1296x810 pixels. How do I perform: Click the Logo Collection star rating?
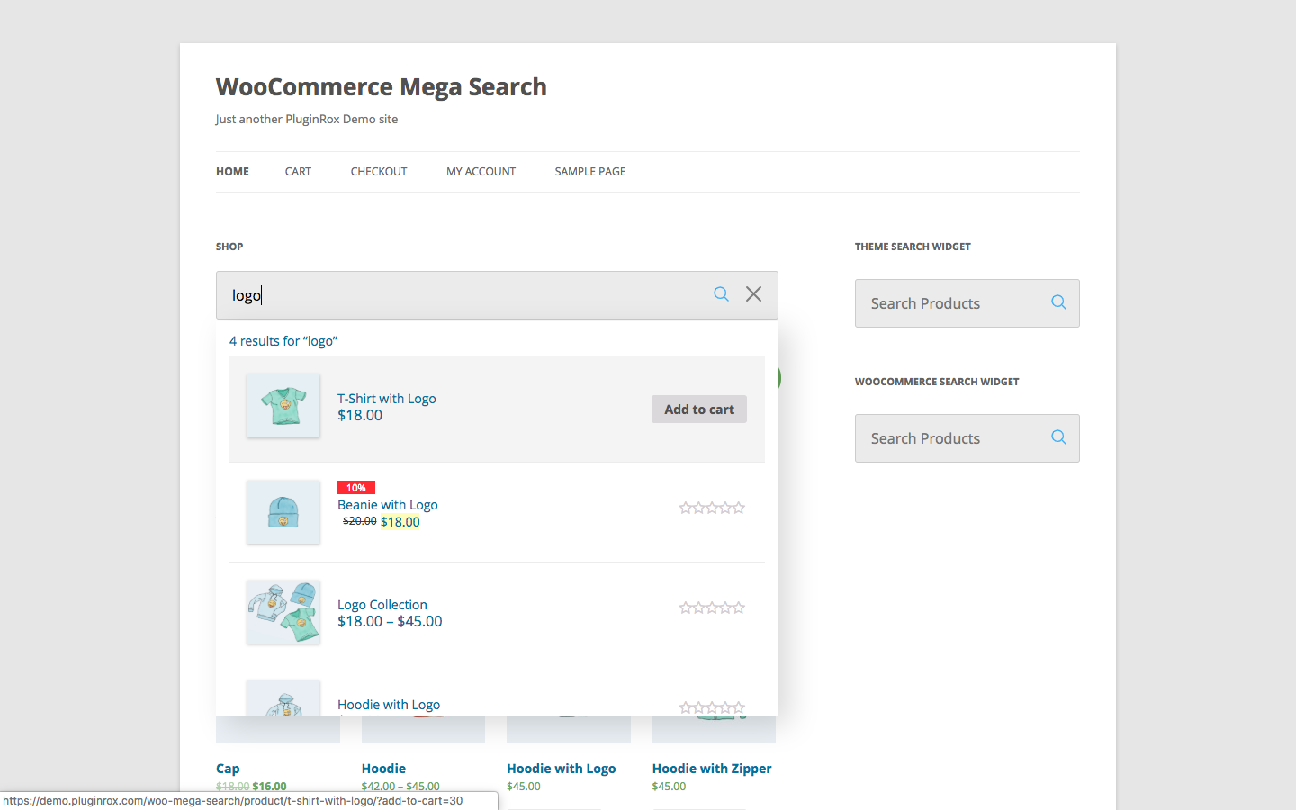pyautogui.click(x=712, y=608)
